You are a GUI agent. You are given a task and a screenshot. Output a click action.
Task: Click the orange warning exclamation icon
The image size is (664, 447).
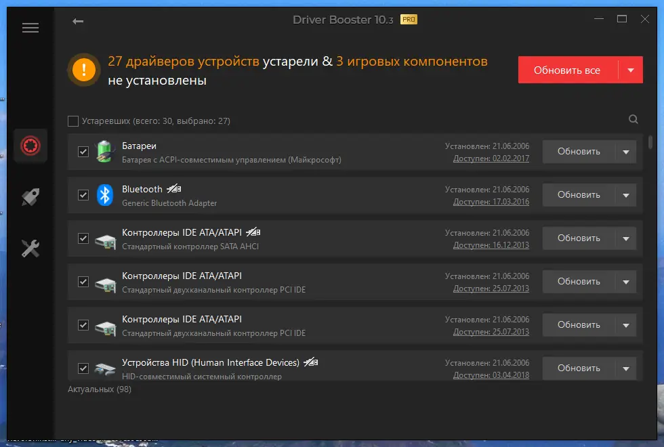(x=83, y=70)
